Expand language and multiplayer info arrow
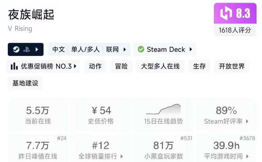The image size is (262, 162). (x=125, y=50)
